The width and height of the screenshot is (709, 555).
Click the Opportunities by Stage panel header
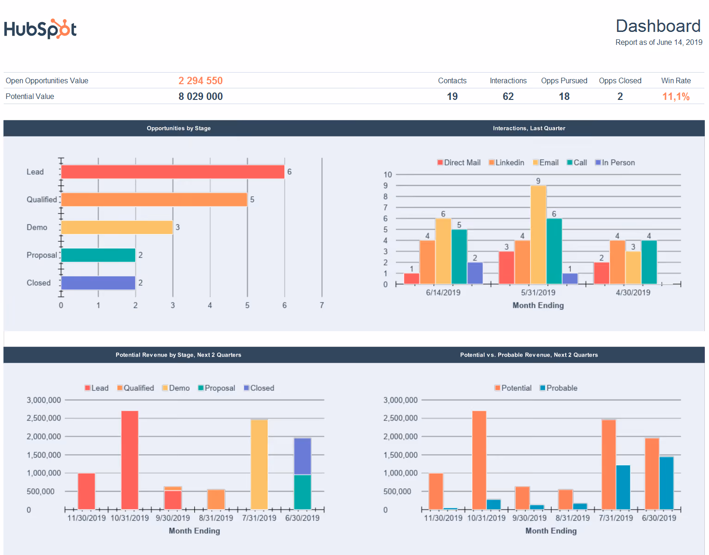[179, 128]
